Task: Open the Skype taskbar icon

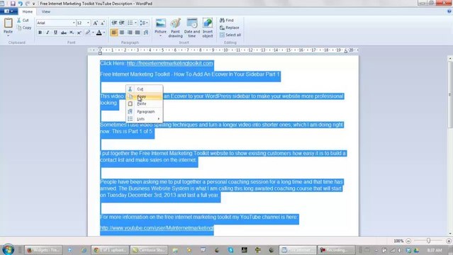Action: 230,250
